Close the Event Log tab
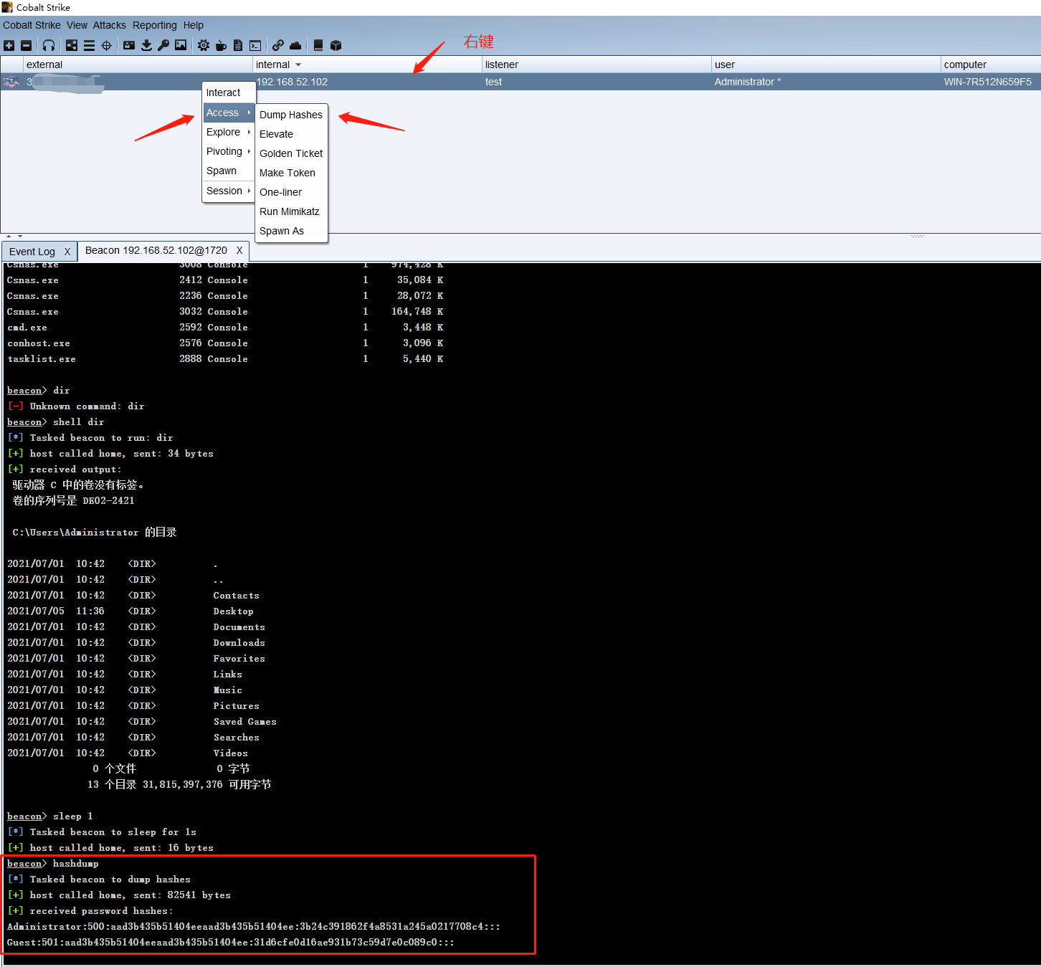The width and height of the screenshot is (1041, 967). (x=67, y=252)
